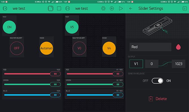
Task: Go back from Slider Settings with the arrow
Action: pyautogui.click(x=131, y=8)
